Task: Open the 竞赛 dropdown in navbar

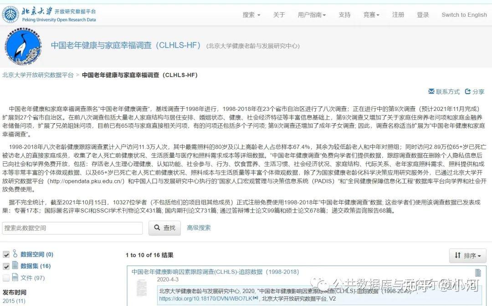Action: click(x=371, y=15)
